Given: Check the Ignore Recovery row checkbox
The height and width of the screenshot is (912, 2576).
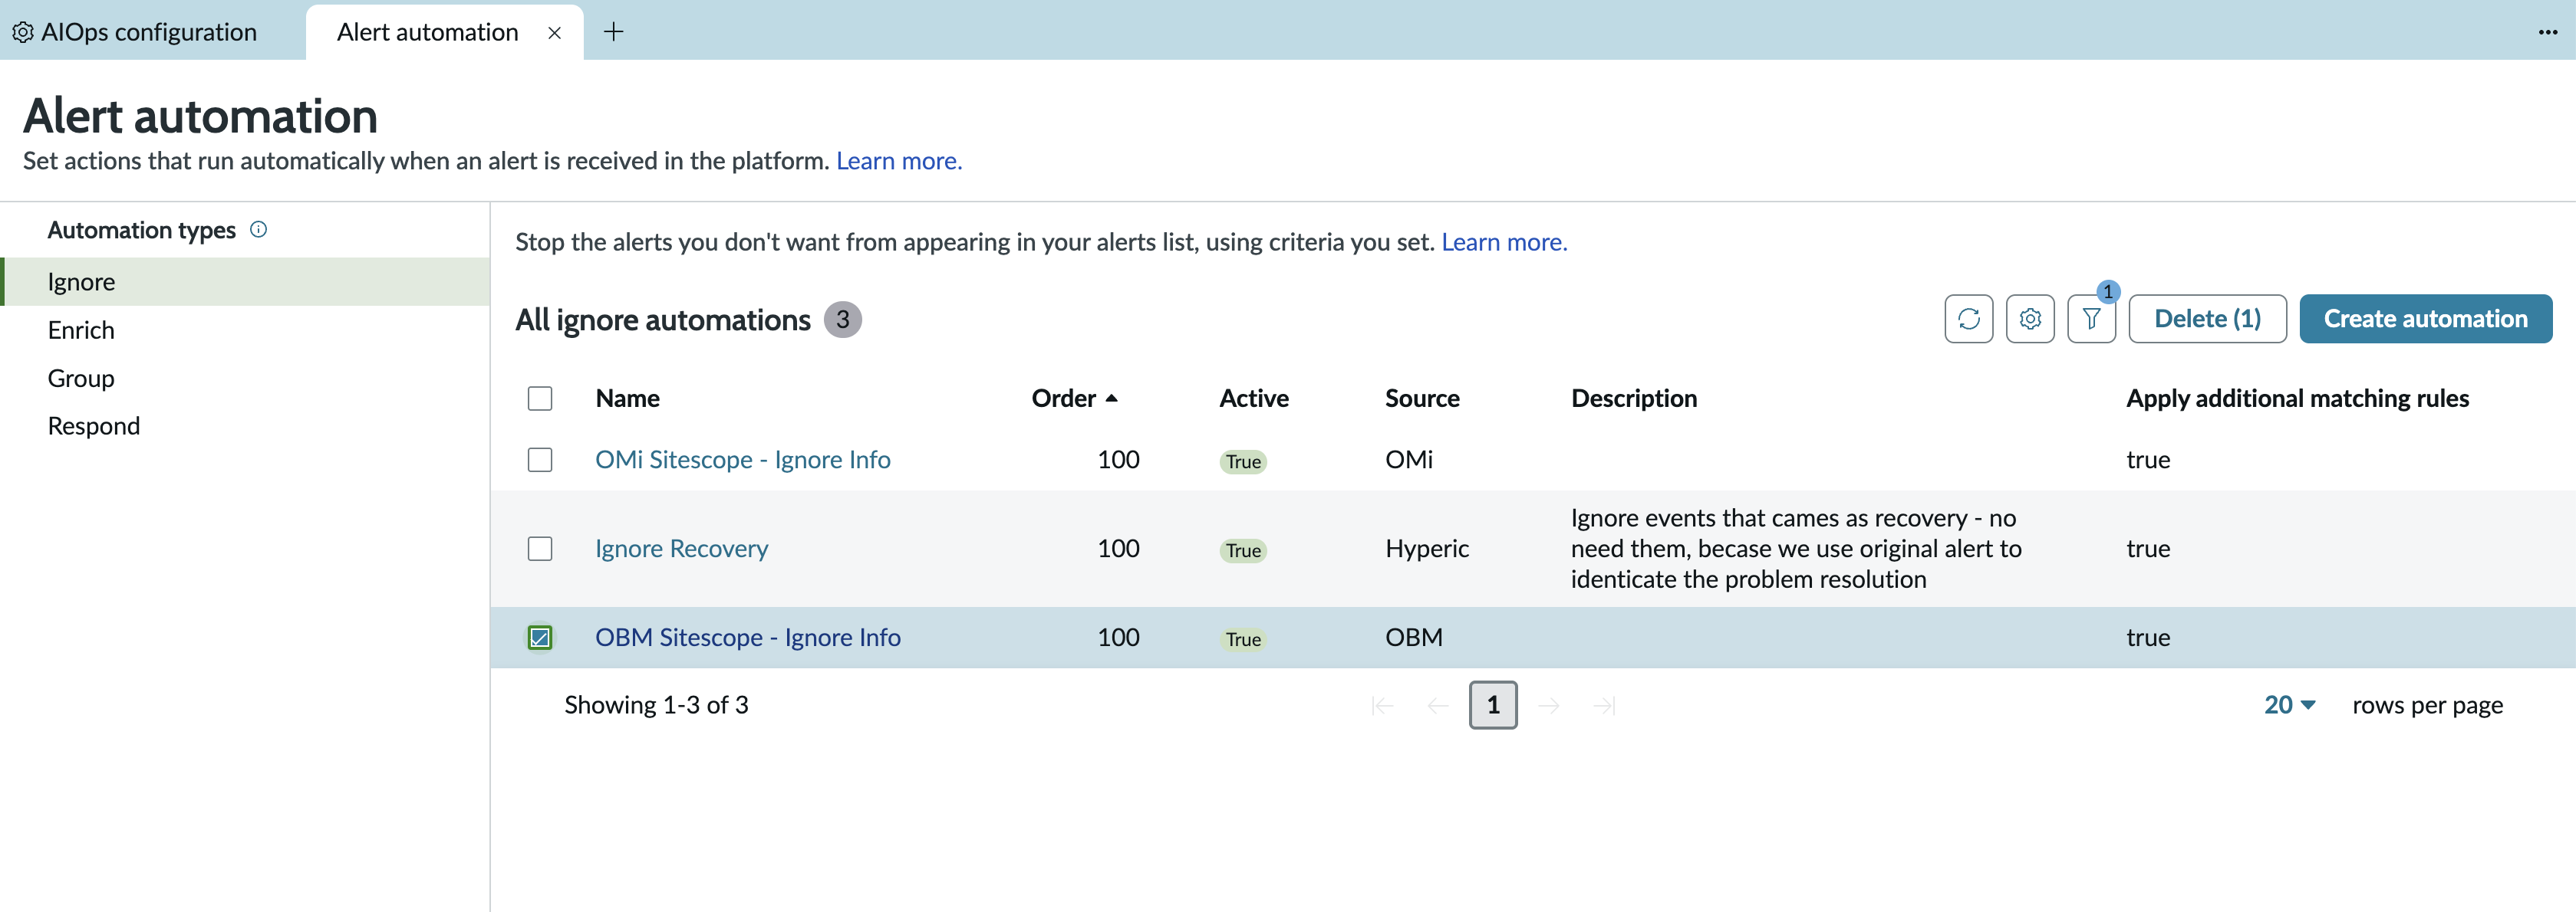Looking at the screenshot, I should 540,549.
